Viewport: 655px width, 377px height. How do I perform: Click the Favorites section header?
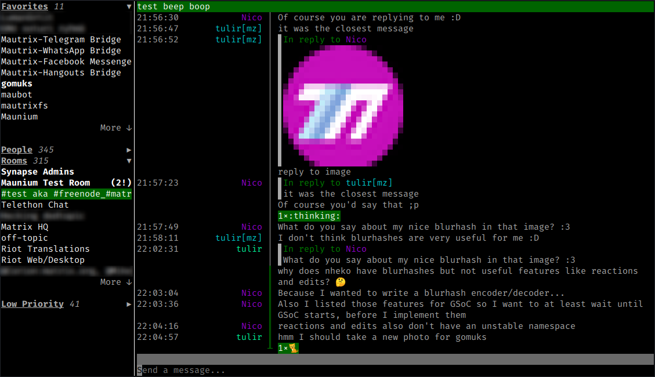[x=24, y=7]
